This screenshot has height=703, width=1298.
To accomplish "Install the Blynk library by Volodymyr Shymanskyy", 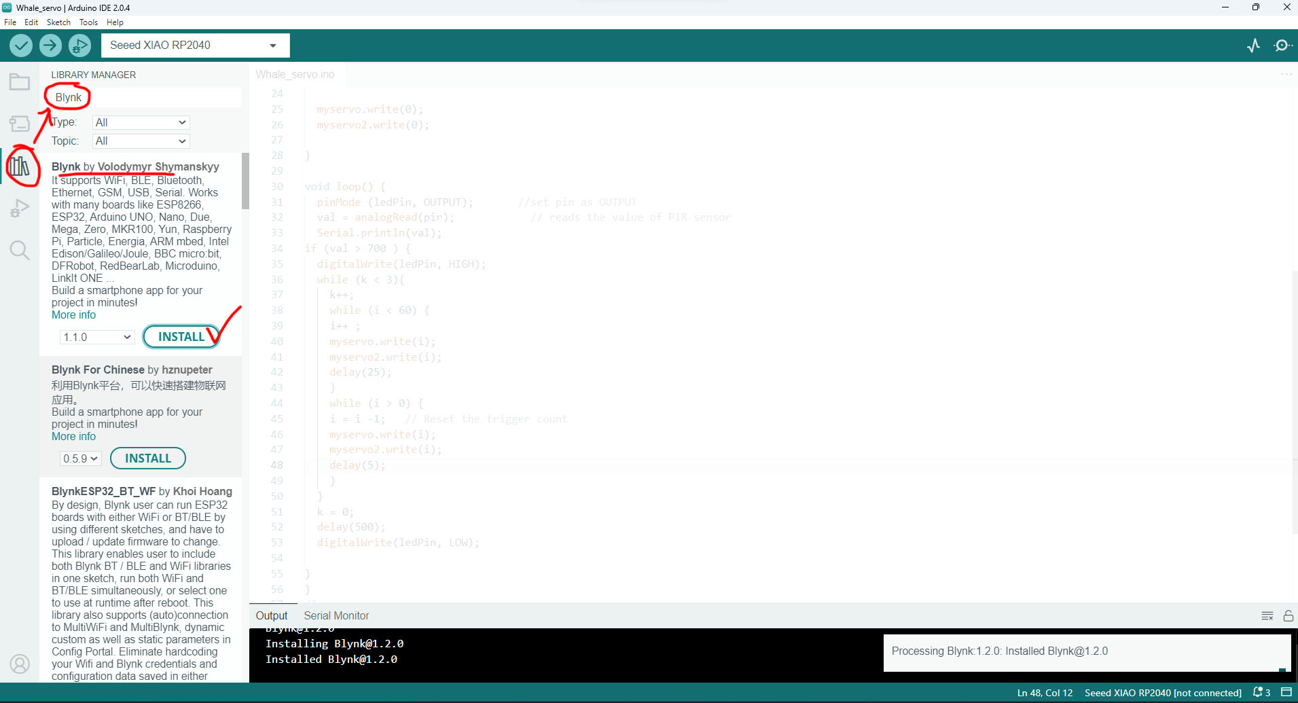I will [181, 337].
